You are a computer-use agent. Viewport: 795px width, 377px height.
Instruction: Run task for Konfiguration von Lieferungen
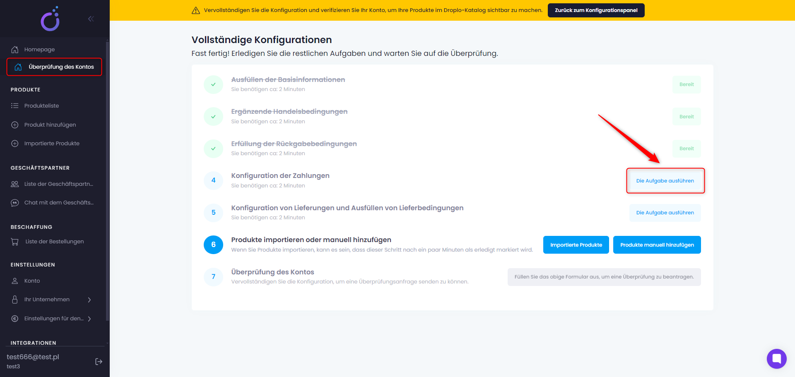click(x=665, y=213)
